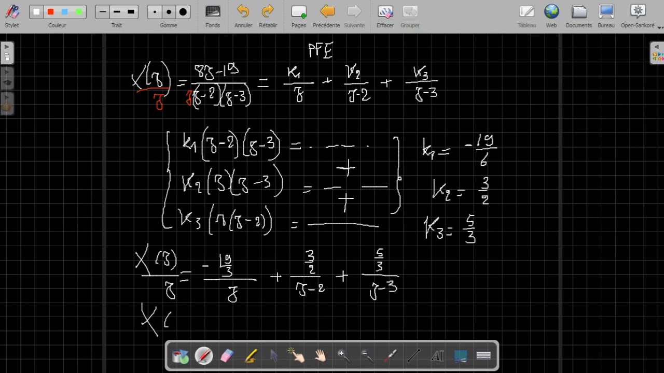Select the Eraser tool
This screenshot has width=664, height=373.
tap(227, 356)
